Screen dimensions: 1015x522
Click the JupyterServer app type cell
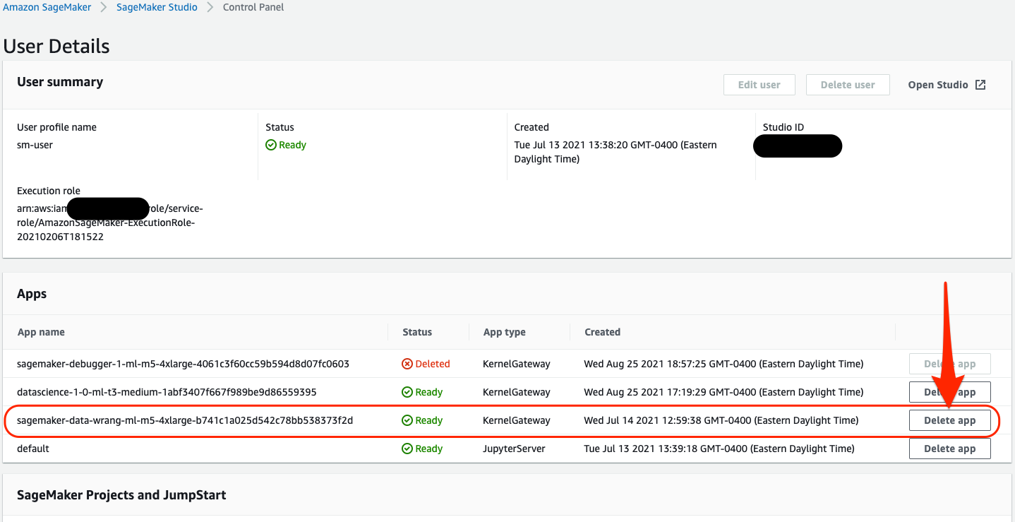click(x=515, y=449)
